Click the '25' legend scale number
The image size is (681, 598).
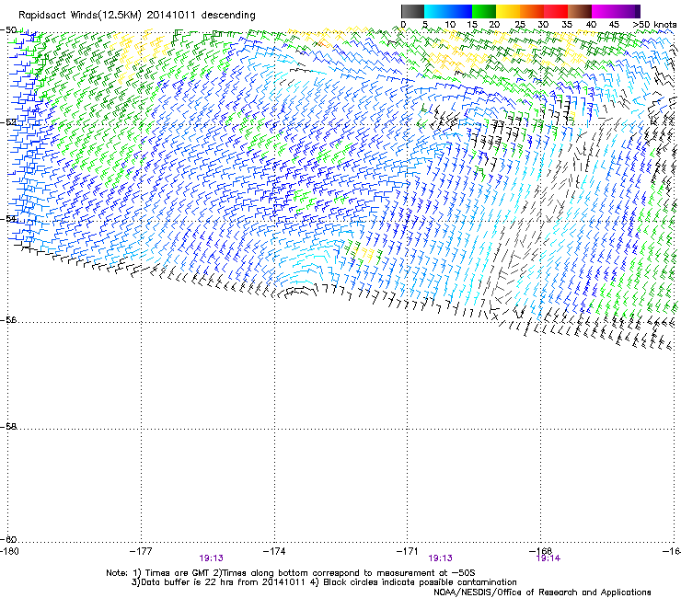[x=520, y=24]
